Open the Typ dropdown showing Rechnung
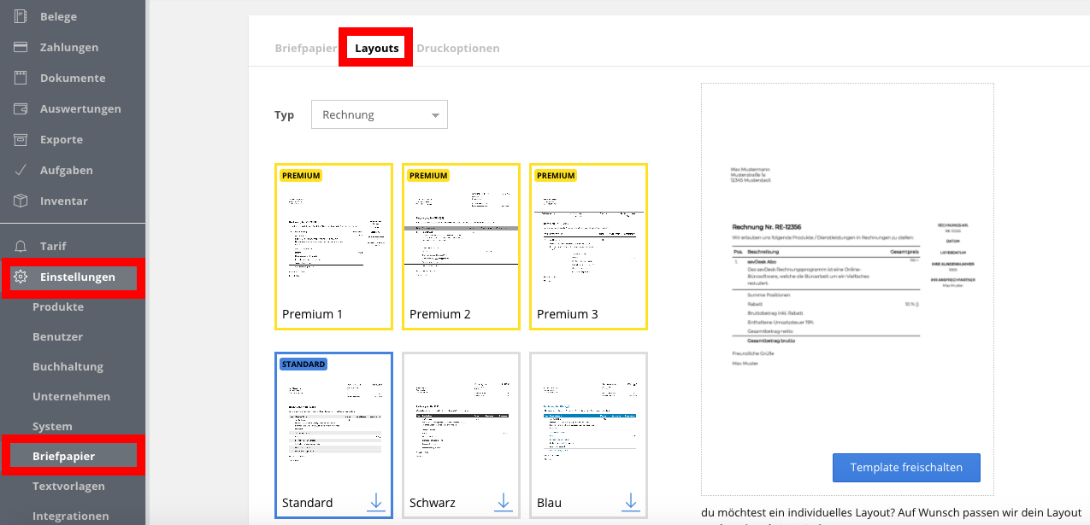Image resolution: width=1090 pixels, height=525 pixels. pos(379,114)
